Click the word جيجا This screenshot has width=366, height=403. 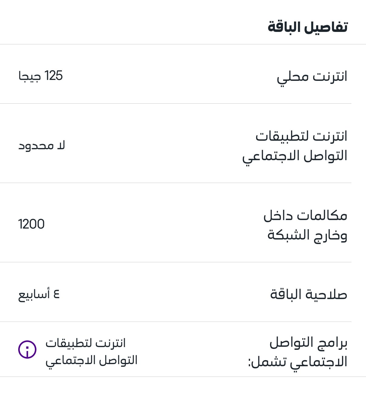(30, 77)
